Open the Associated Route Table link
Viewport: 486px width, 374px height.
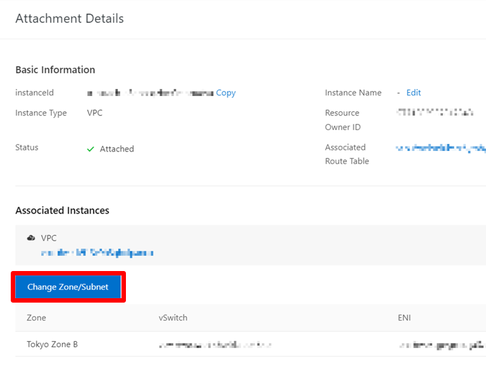click(x=440, y=148)
